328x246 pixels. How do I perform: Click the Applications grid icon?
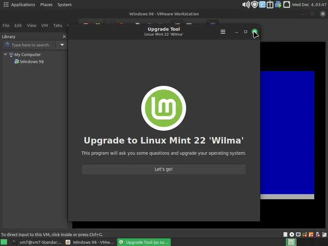point(6,4)
